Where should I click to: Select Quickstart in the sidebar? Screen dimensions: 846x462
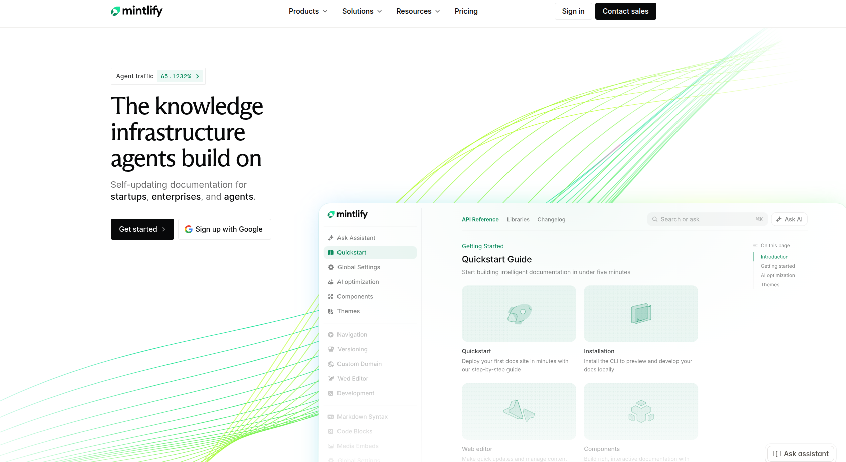(370, 253)
